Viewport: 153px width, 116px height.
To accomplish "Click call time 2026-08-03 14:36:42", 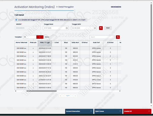I will [x=45, y=88].
